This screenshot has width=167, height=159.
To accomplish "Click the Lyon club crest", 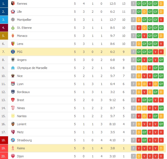I will point(12,84).
